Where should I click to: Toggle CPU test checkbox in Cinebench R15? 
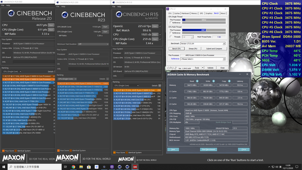coord(160,34)
